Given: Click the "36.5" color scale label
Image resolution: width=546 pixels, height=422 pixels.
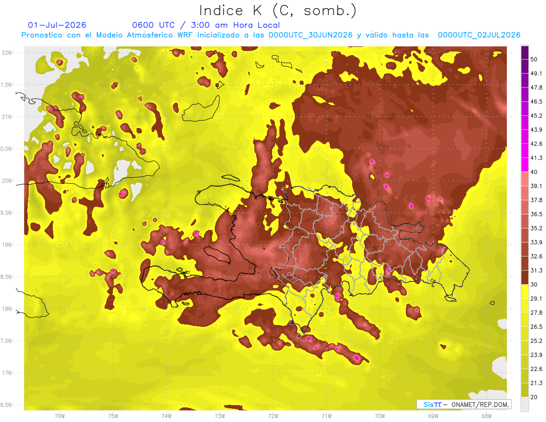Looking at the screenshot, I should coord(536,214).
